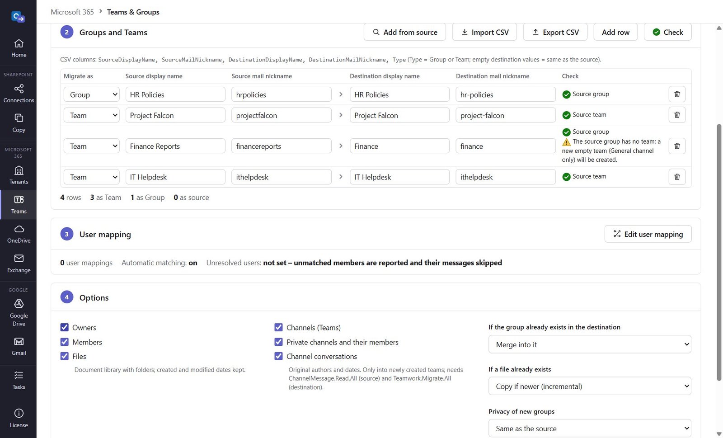Open the Gmail sidebar icon

point(19,347)
